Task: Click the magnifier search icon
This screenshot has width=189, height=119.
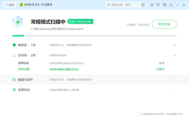Action: [x=109, y=5]
